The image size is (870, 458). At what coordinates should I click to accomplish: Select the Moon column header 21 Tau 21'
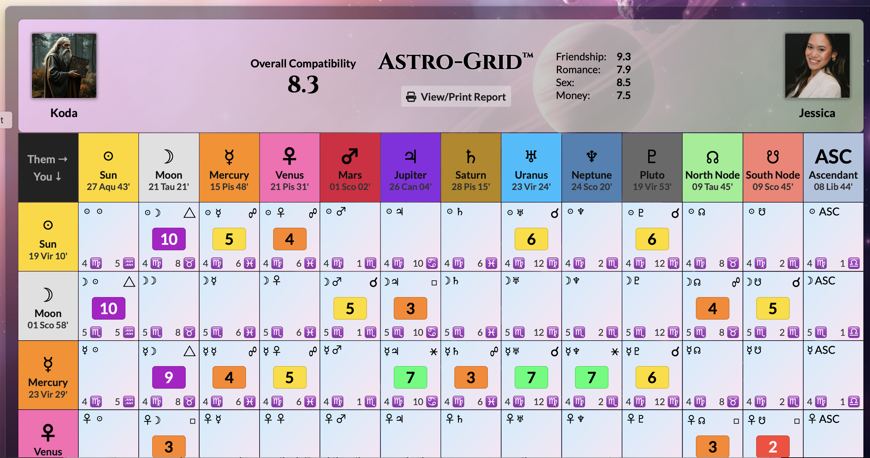pos(169,167)
